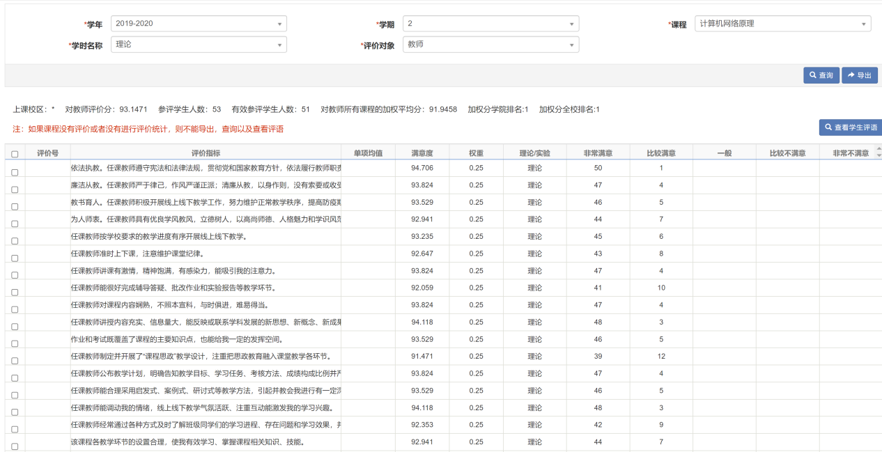Select the 非常满意 count cell 50
Screen dimensions: 882x452
[x=598, y=168]
